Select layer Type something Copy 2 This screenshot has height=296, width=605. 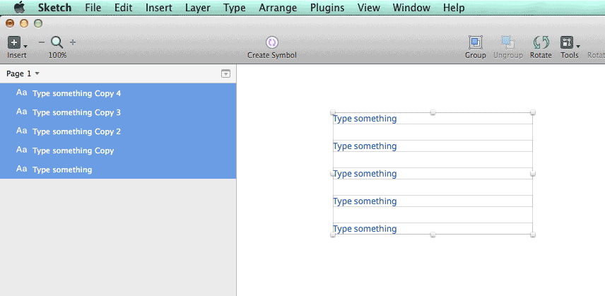click(x=118, y=131)
